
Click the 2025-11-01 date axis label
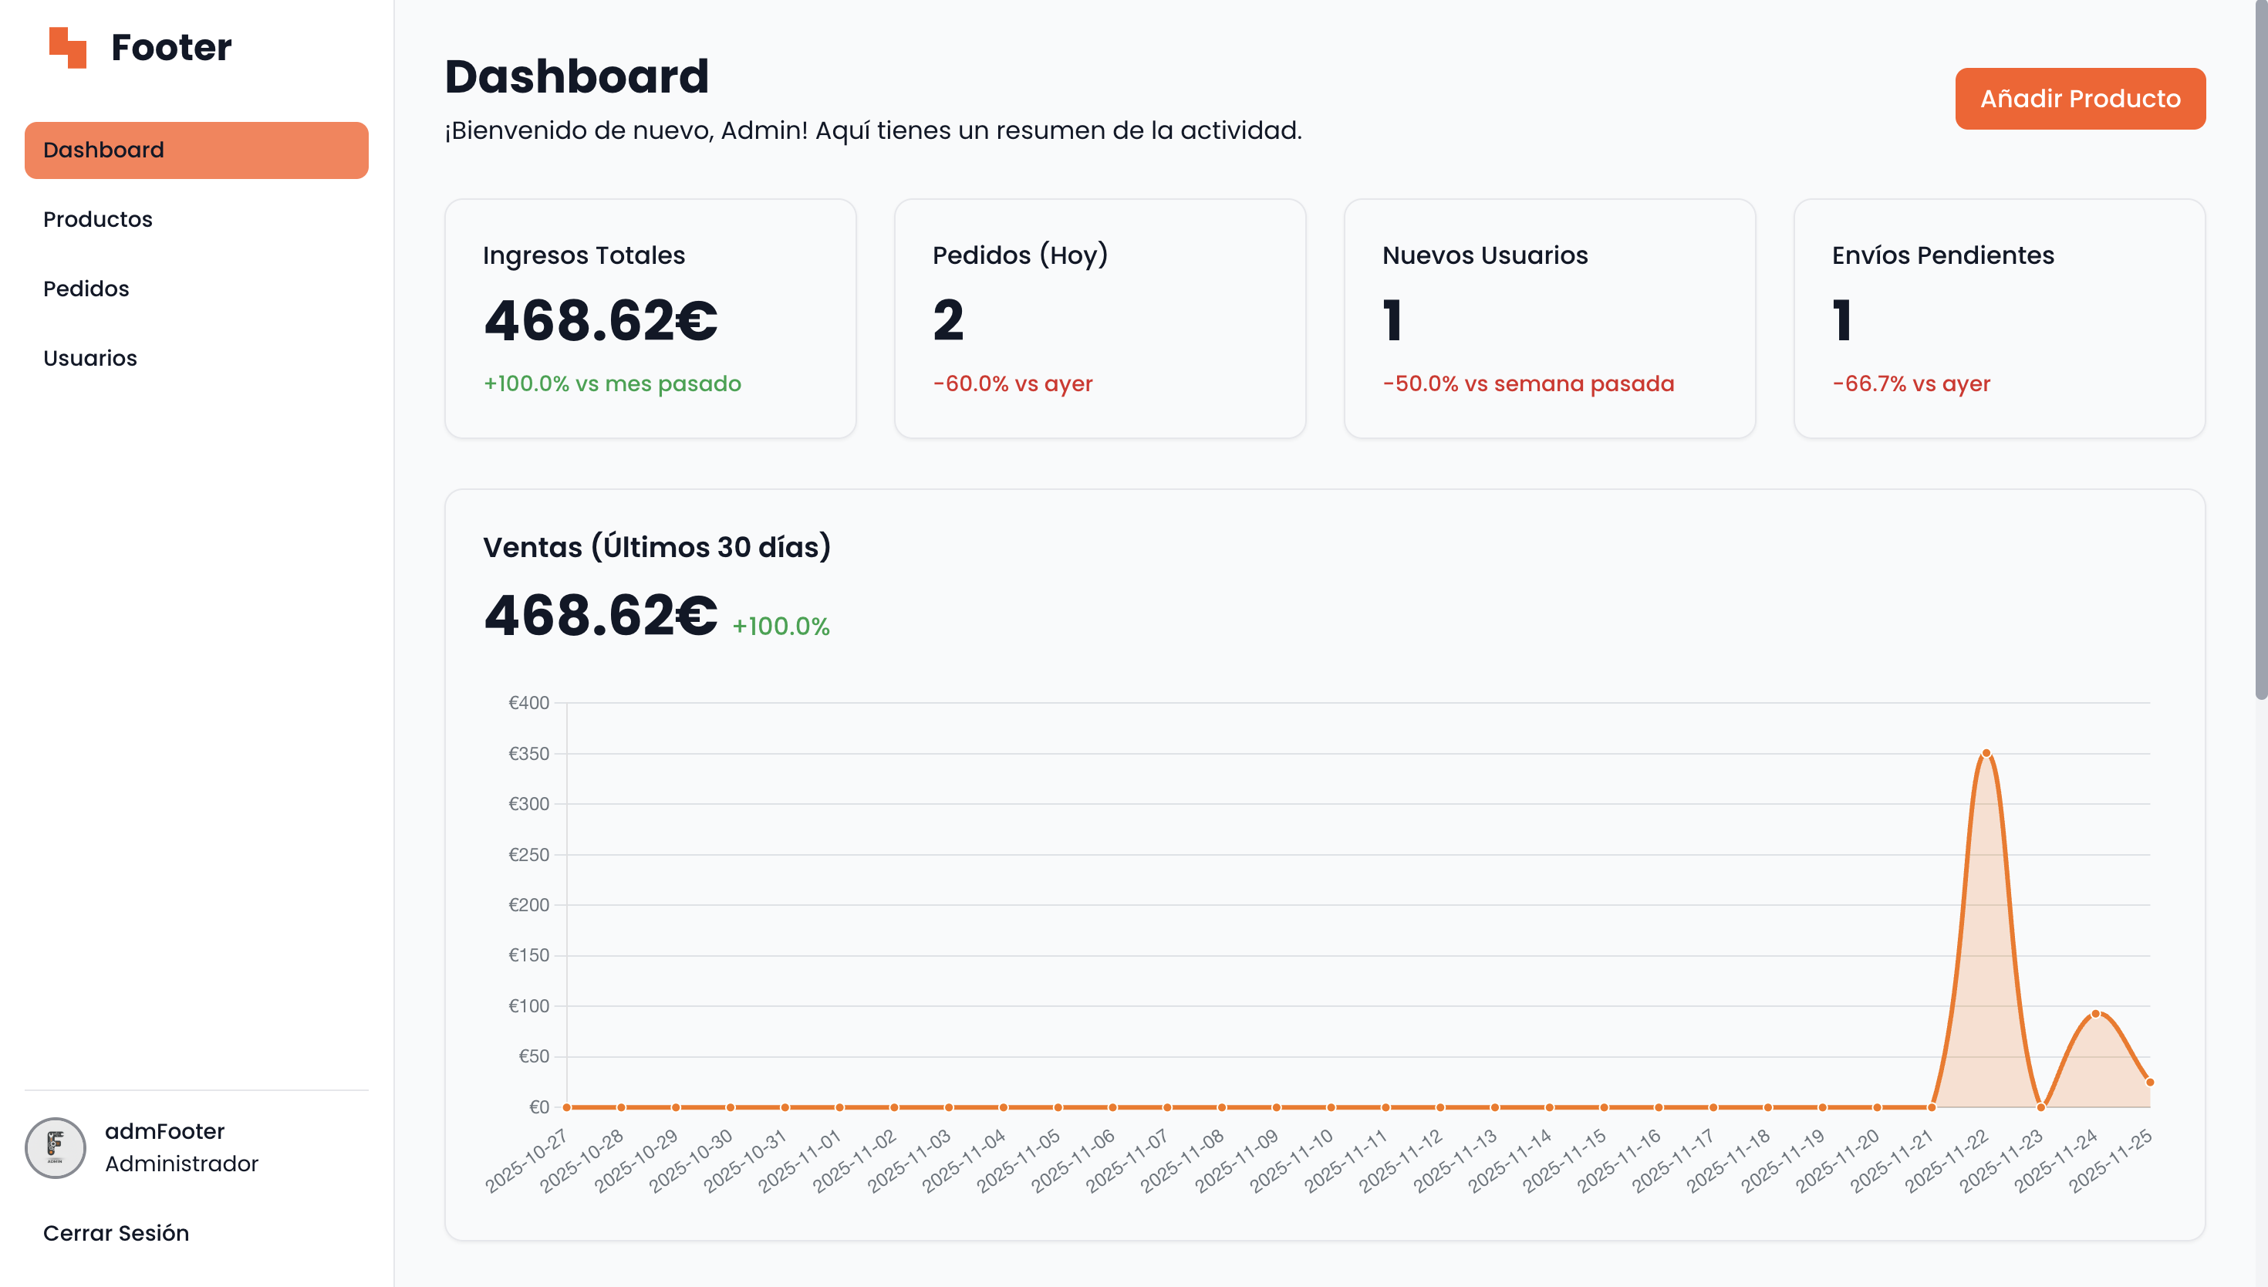801,1160
